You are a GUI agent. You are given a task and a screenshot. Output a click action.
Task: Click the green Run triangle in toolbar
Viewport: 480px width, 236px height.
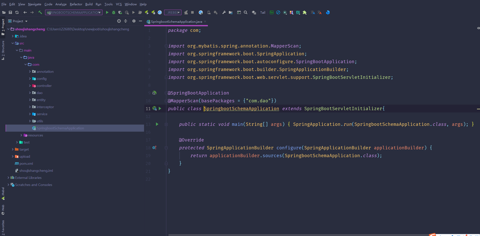click(107, 12)
